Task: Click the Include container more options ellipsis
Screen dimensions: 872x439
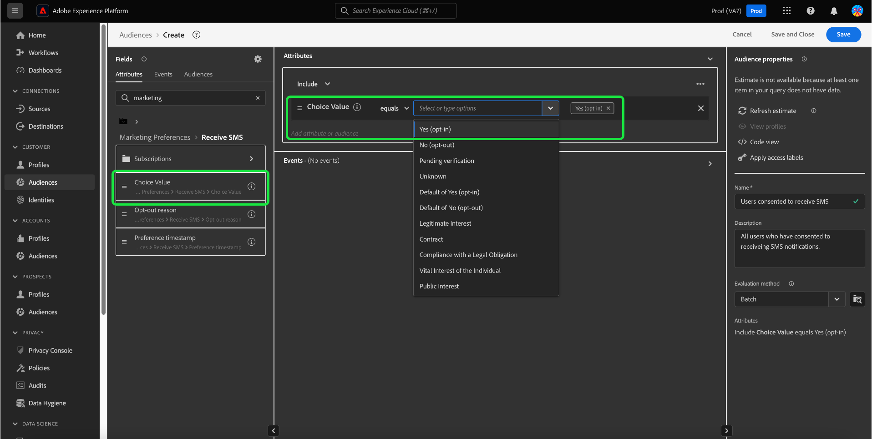Action: click(700, 84)
